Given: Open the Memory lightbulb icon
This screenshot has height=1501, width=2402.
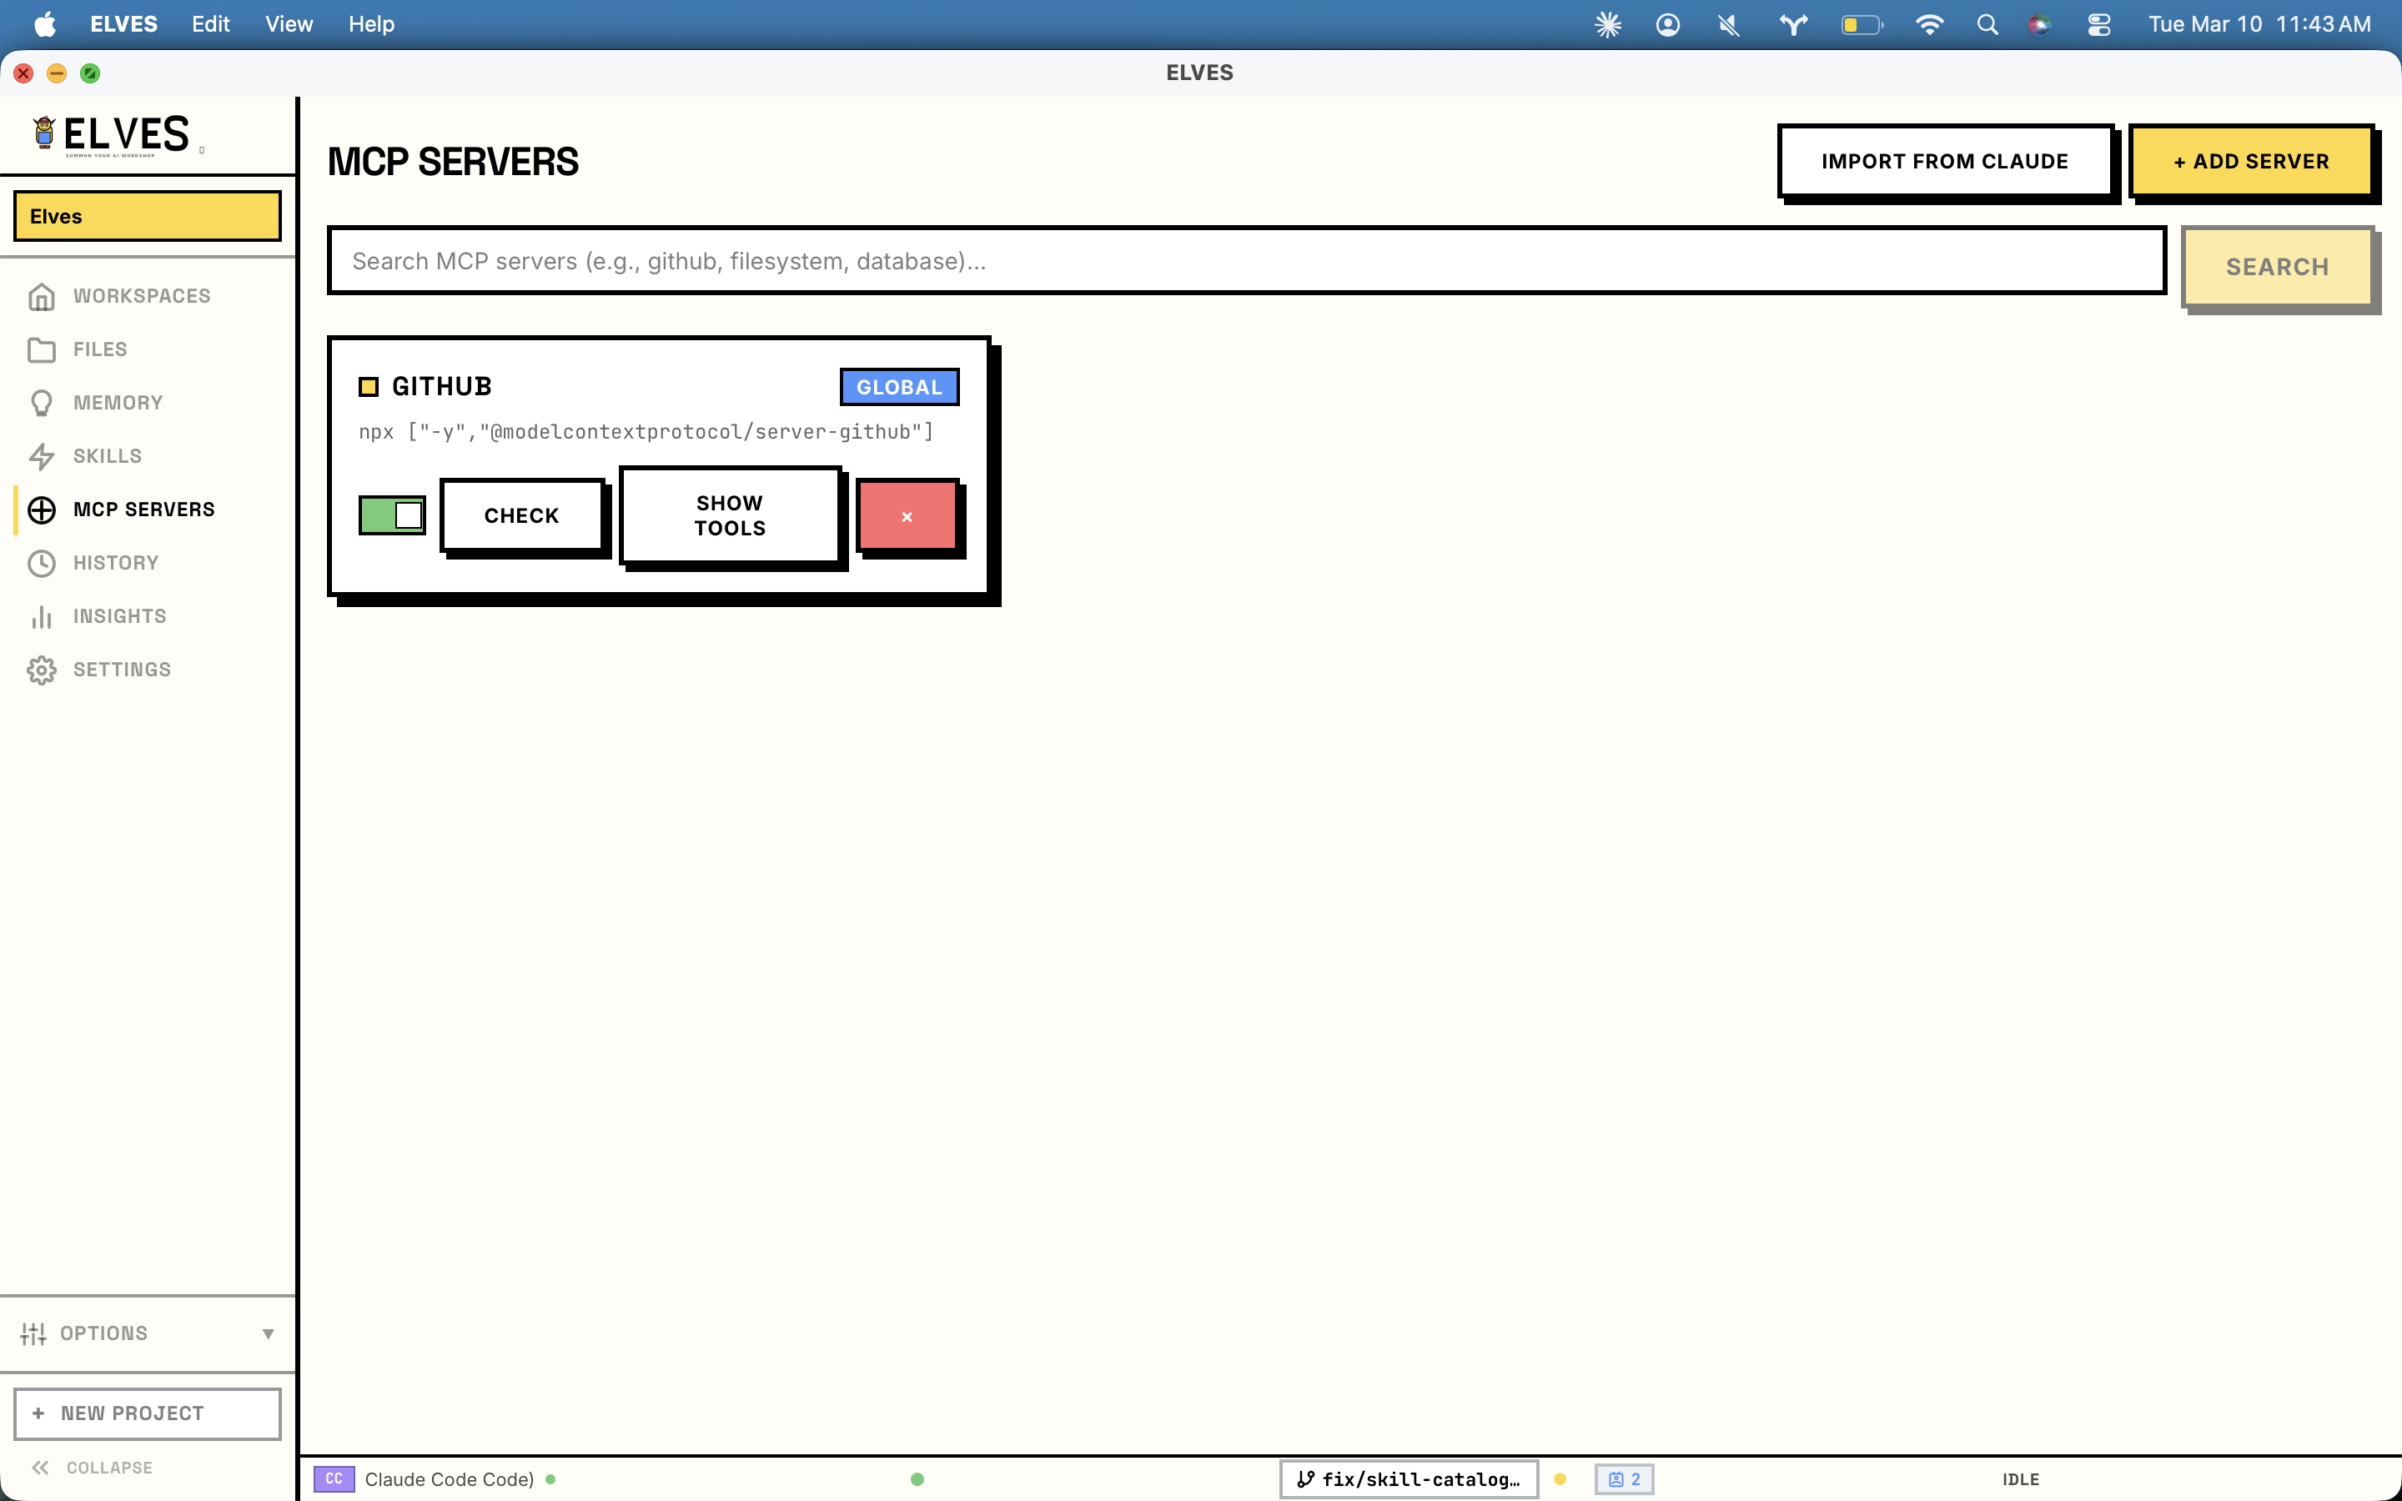Looking at the screenshot, I should coord(42,403).
